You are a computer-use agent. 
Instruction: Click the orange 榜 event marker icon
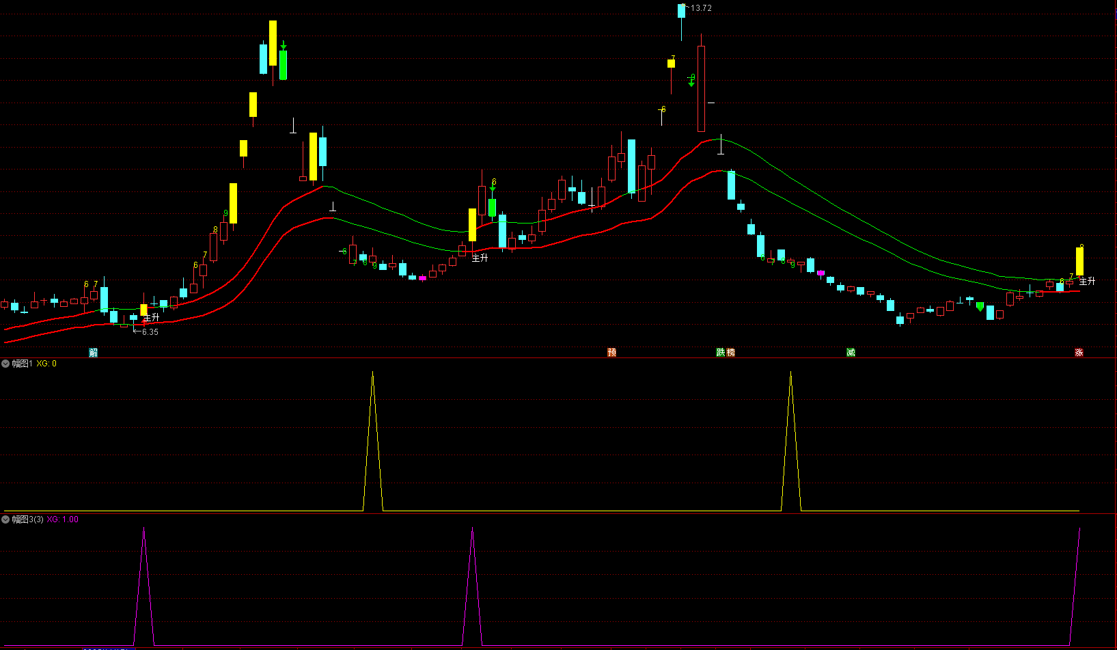731,353
